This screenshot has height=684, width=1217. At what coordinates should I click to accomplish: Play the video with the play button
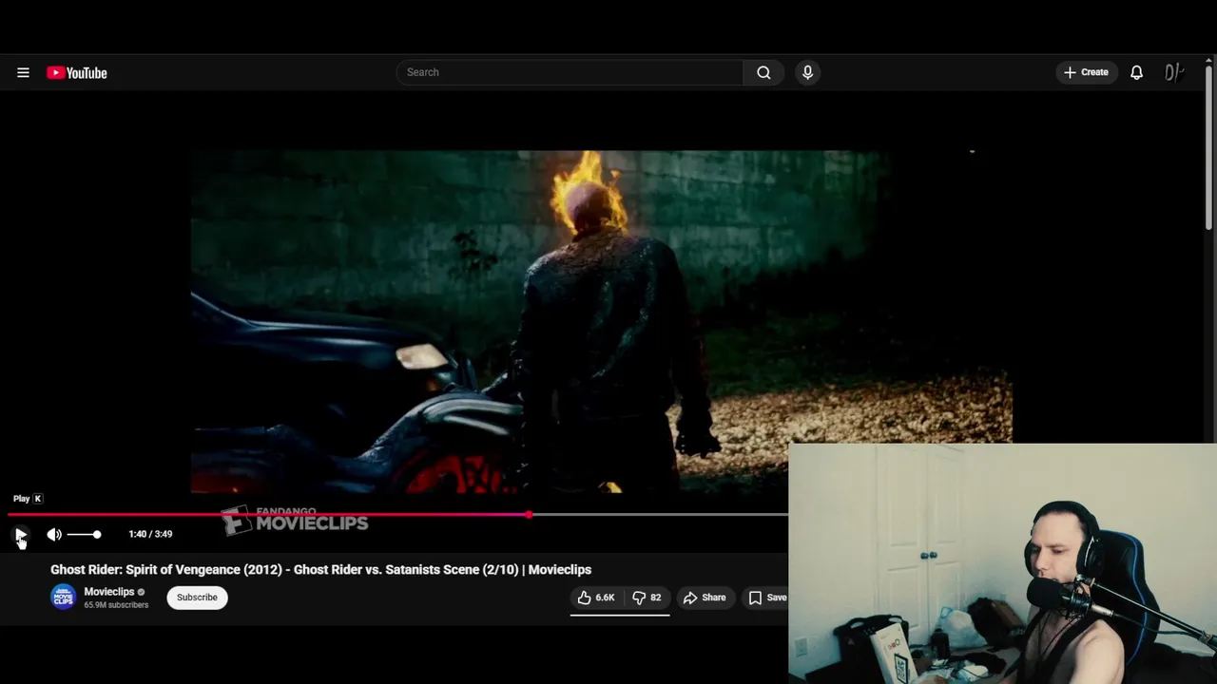pyautogui.click(x=21, y=534)
